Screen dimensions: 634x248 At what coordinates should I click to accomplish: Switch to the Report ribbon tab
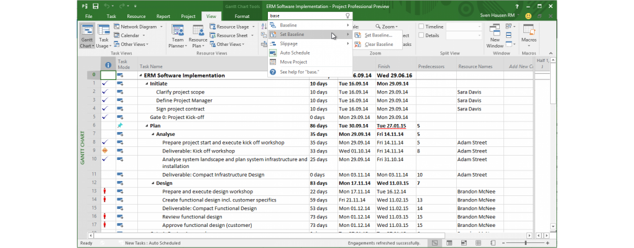click(x=163, y=17)
